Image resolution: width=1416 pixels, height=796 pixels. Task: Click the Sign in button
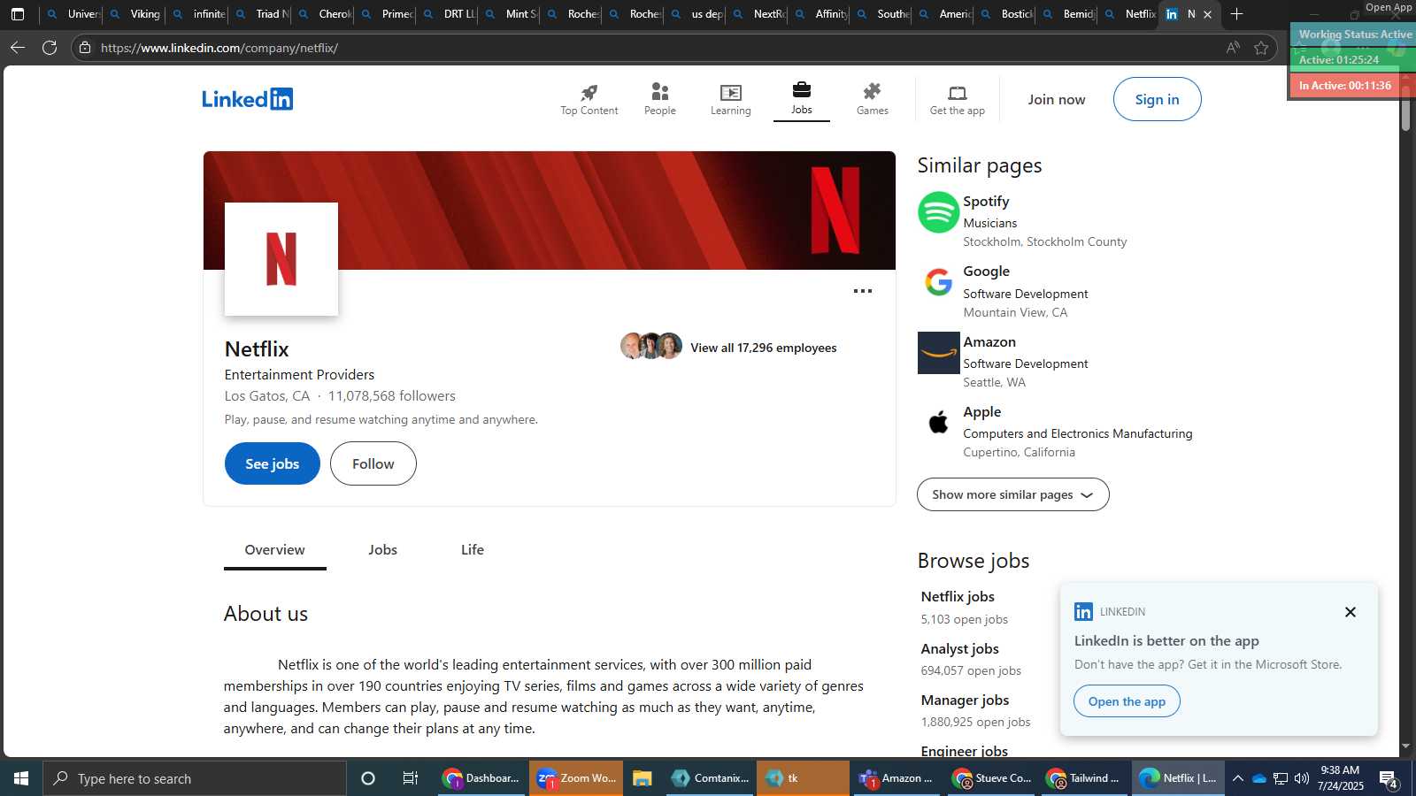coord(1157,99)
